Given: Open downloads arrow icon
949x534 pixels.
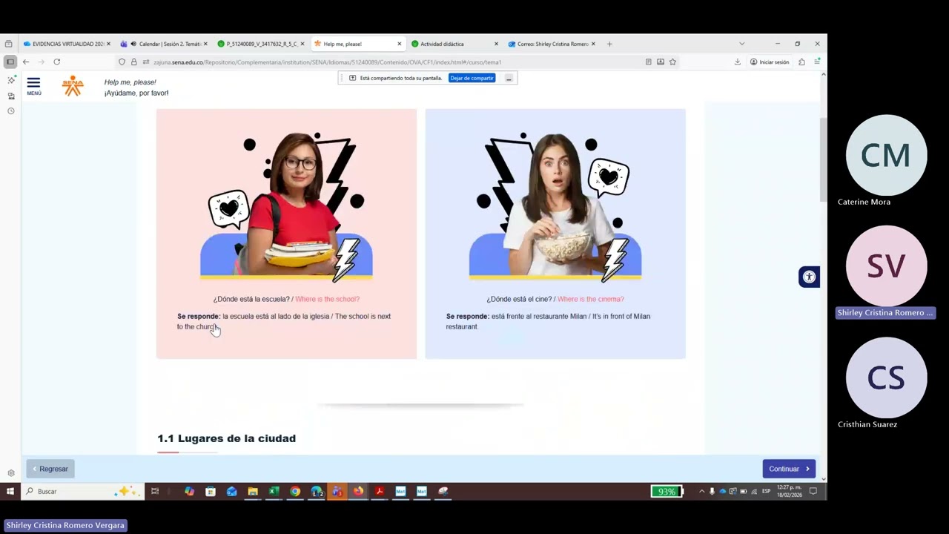Looking at the screenshot, I should tap(738, 62).
